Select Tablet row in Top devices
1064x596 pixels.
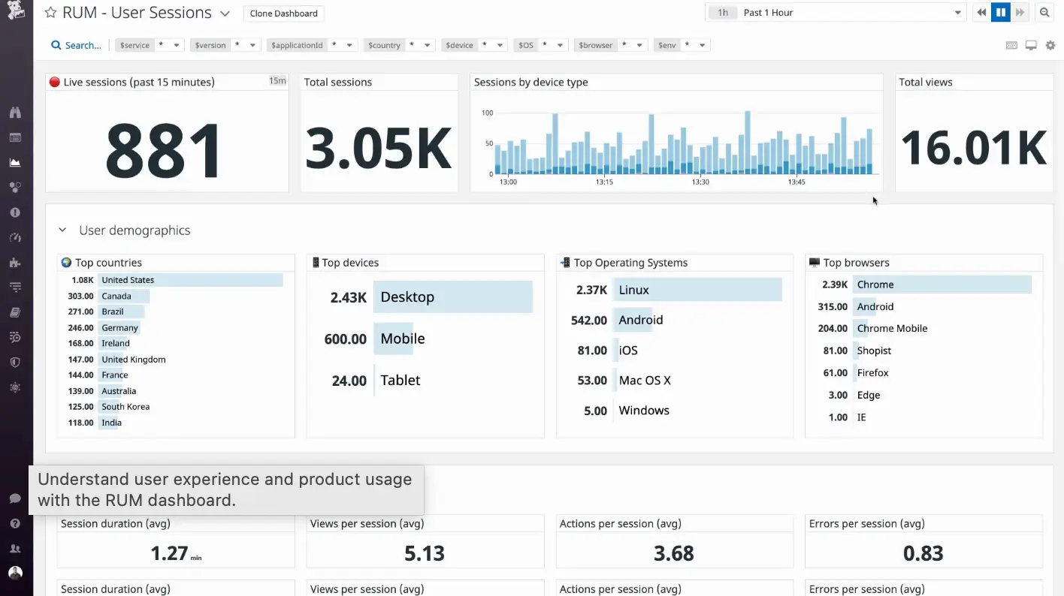[425, 380]
